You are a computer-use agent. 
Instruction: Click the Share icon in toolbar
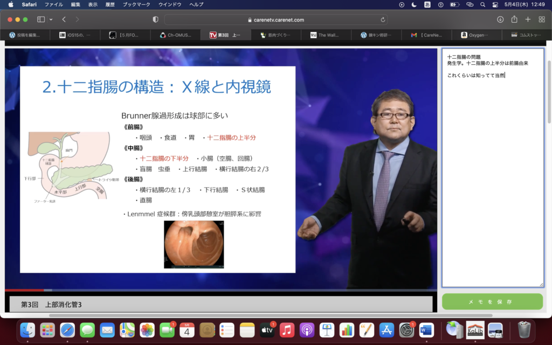[514, 19]
